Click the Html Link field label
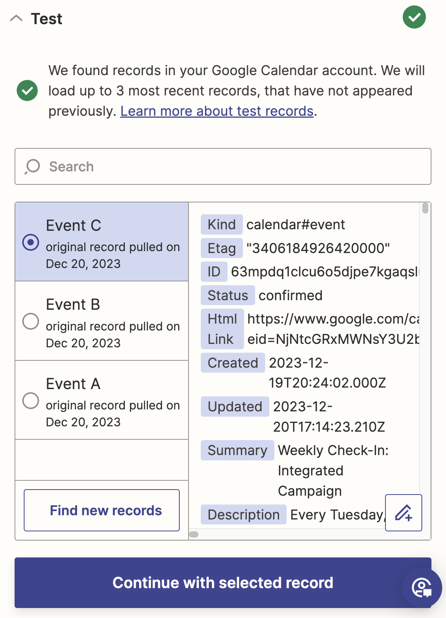This screenshot has width=446, height=618. [222, 329]
